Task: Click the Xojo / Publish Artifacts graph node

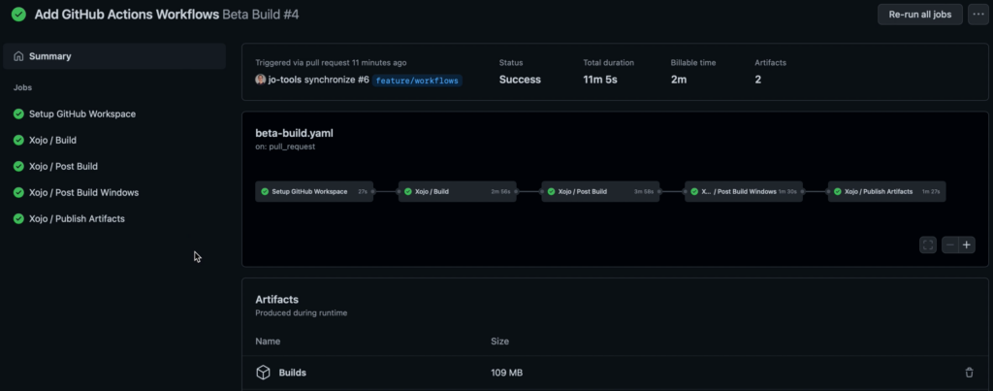Action: 886,191
